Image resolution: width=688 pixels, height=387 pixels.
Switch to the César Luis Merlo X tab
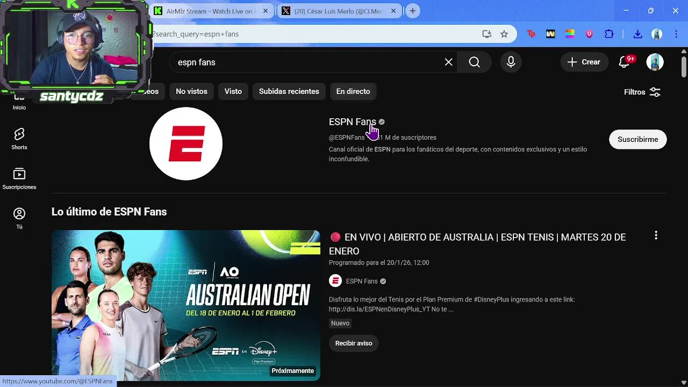pyautogui.click(x=340, y=11)
